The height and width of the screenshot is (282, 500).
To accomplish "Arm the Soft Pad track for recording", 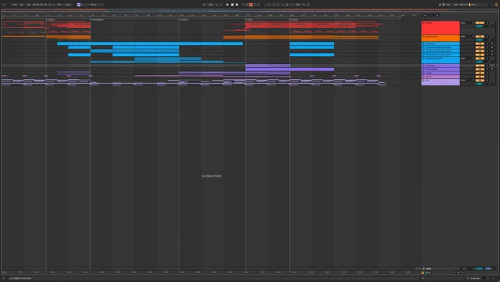I will coord(492,43).
